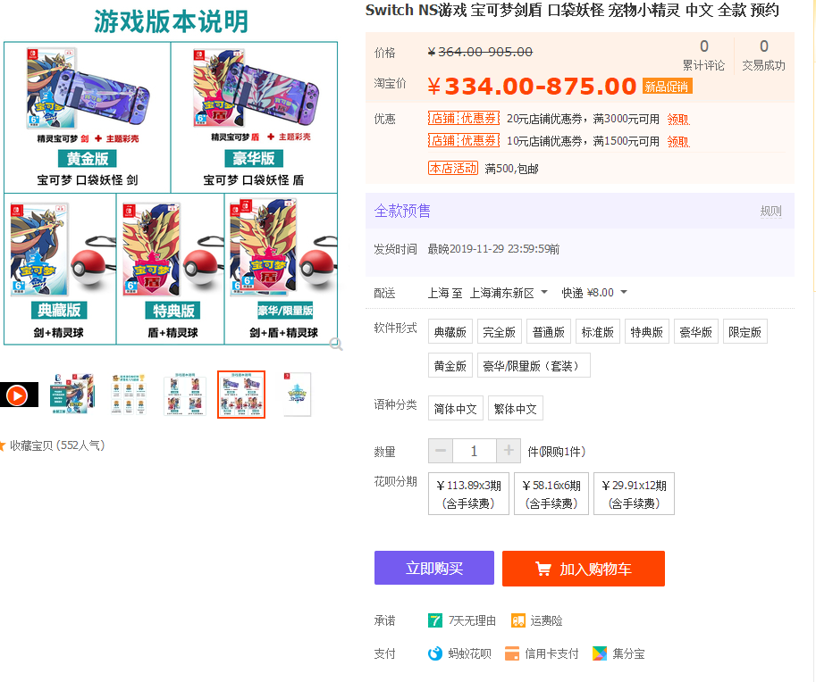Click the 运费险 promise text
The width and height of the screenshot is (816, 682).
546,620
